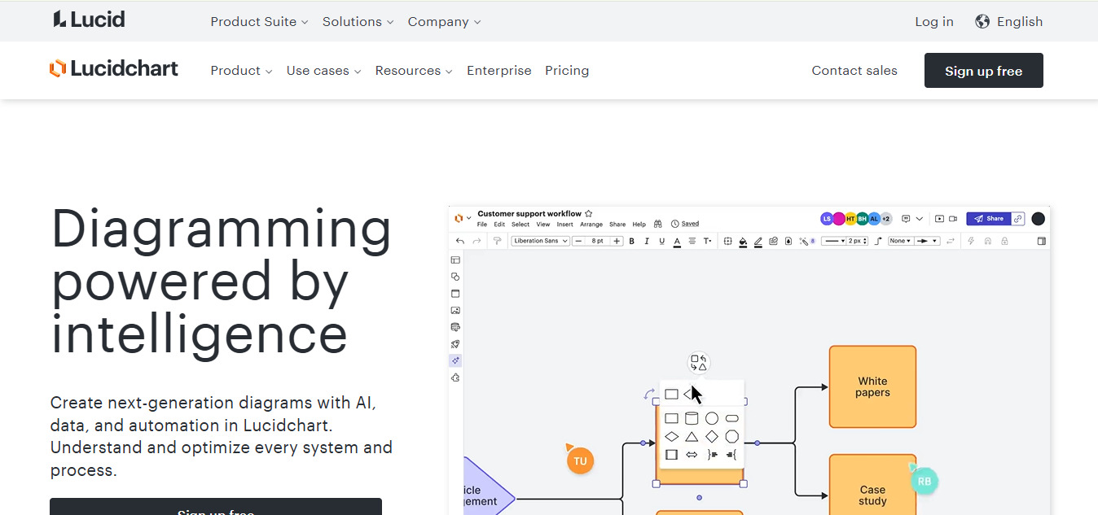
Task: Click the globe language icon
Action: 982,22
